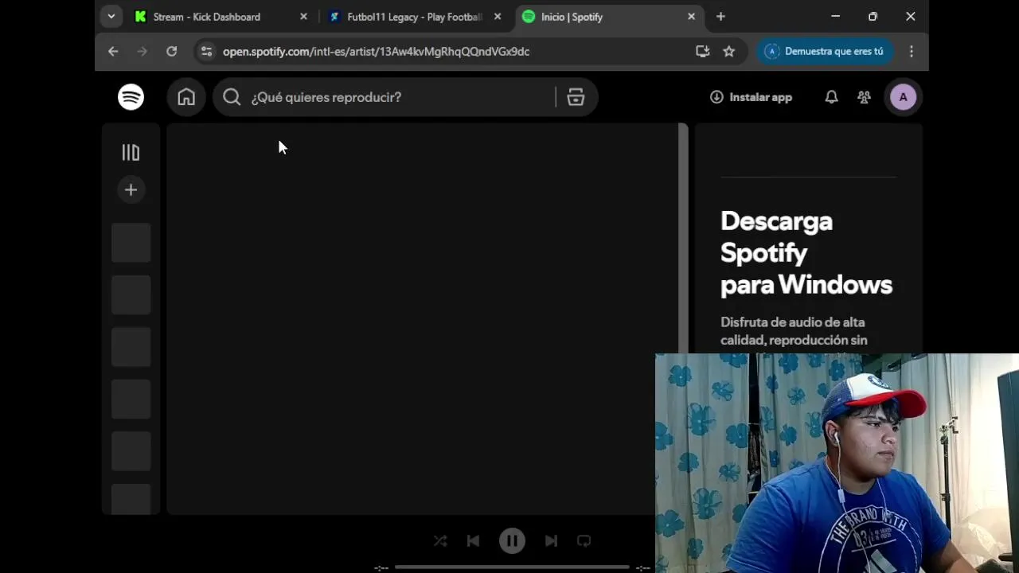Skip to next track
The height and width of the screenshot is (573, 1019).
coord(551,541)
